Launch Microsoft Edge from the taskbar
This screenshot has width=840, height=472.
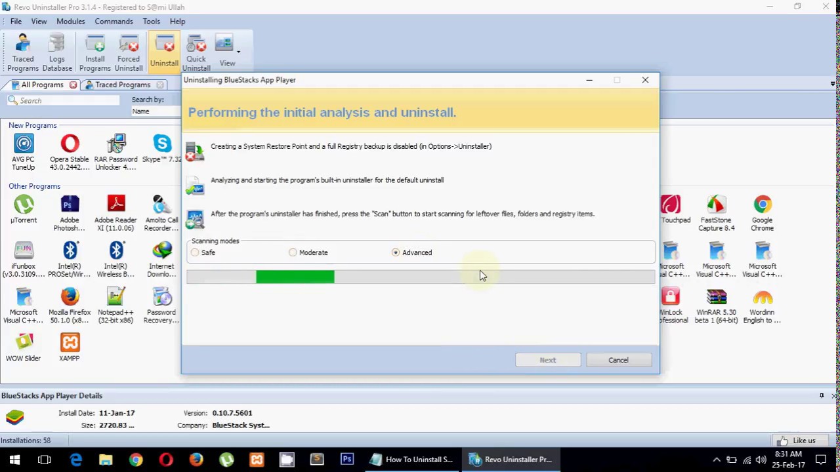[75, 460]
